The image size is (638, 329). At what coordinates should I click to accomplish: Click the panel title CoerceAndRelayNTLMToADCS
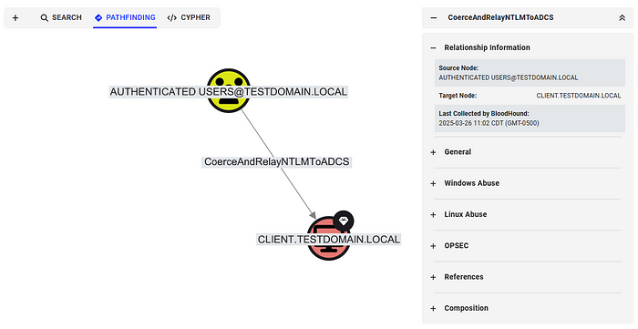(x=500, y=18)
